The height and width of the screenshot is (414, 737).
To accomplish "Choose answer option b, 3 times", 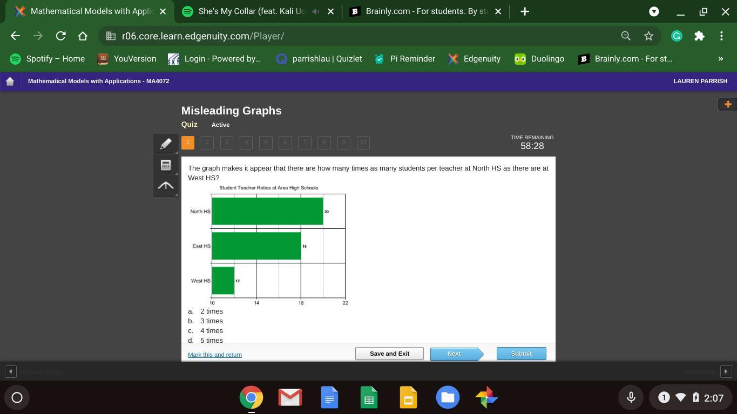I will click(211, 321).
